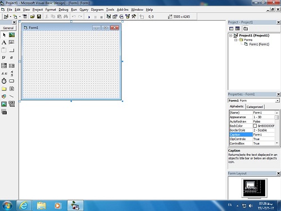This screenshot has width=281, height=211.
Task: Open the Debug menu
Action: tap(64, 10)
